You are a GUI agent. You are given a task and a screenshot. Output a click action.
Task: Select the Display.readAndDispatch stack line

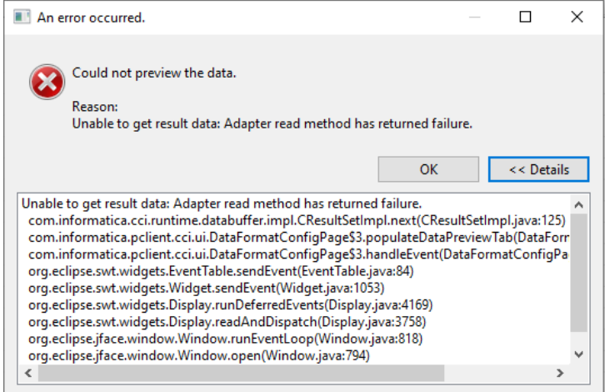[227, 323]
